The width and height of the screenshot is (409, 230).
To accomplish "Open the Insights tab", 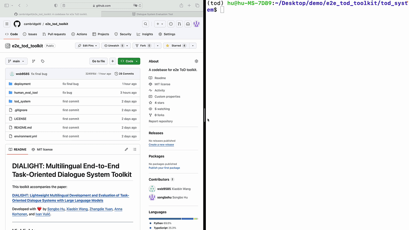I will [x=145, y=34].
